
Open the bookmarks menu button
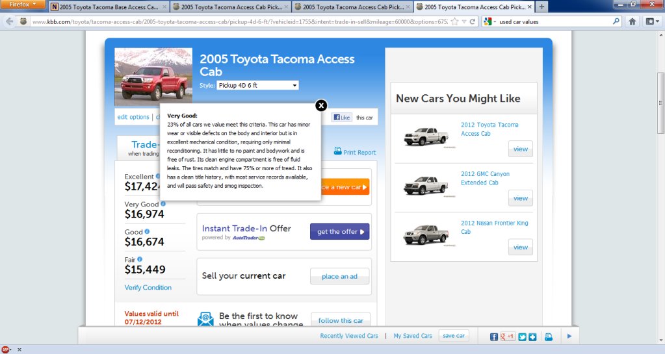point(652,21)
